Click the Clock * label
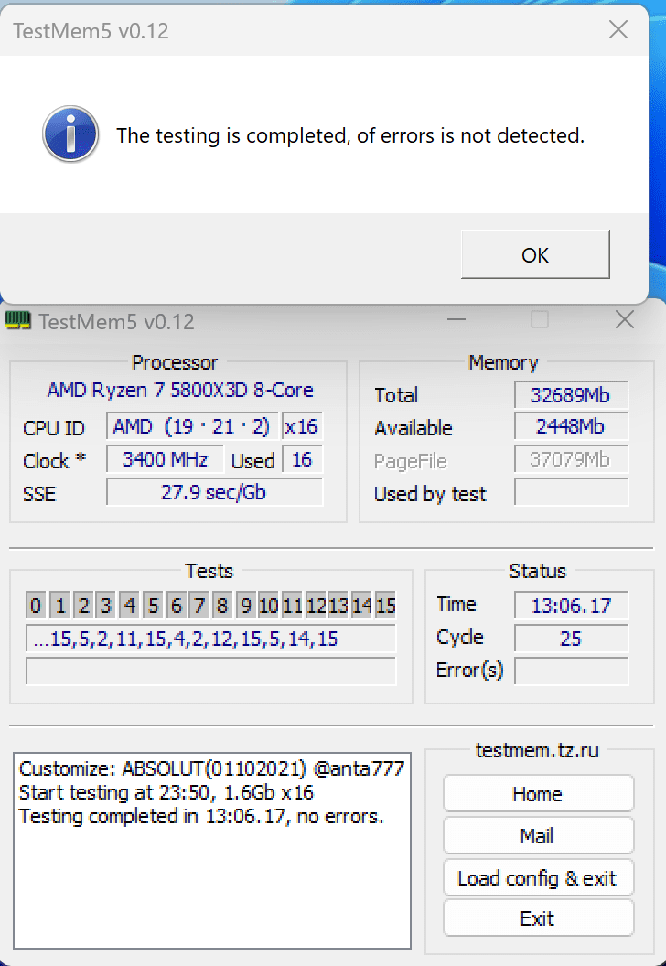The height and width of the screenshot is (966, 666). click(x=54, y=461)
